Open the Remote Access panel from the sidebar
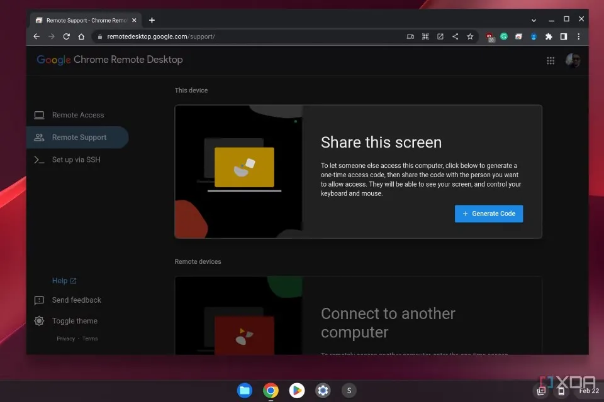 pyautogui.click(x=77, y=115)
